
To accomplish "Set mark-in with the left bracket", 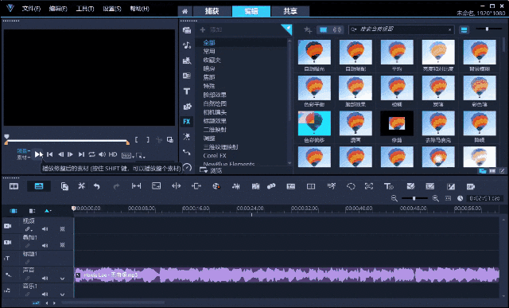I will coord(136,140).
